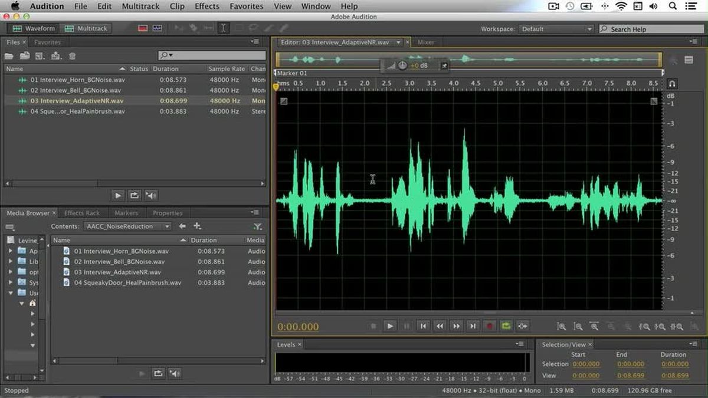Click Zoom In Amplitude icon
The width and height of the screenshot is (708, 398).
pyautogui.click(x=562, y=326)
